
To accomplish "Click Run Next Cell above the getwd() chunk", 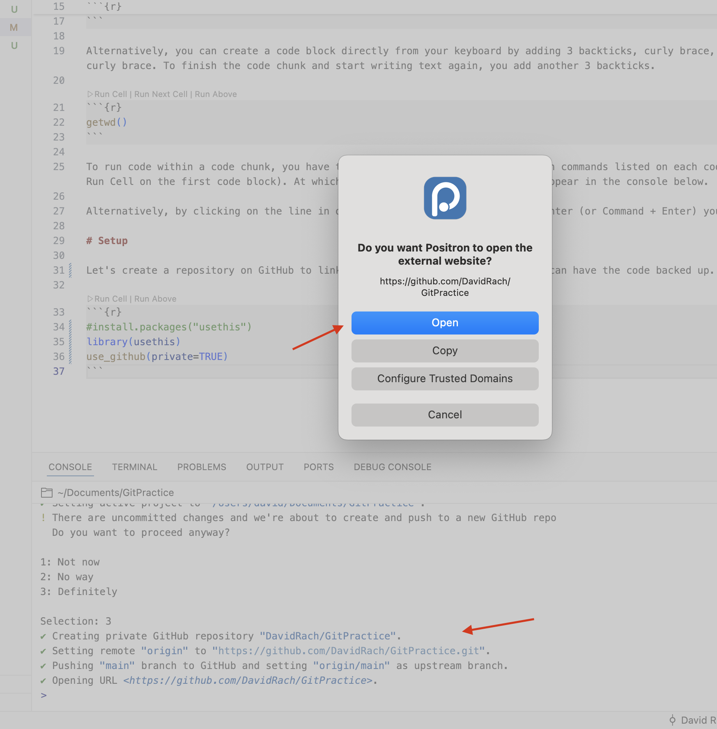I will (161, 94).
